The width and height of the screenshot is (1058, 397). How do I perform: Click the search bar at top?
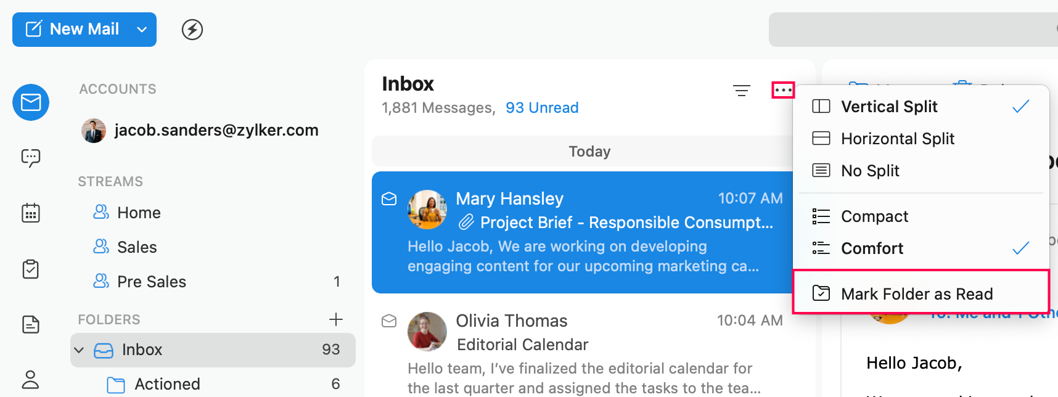[x=913, y=29]
